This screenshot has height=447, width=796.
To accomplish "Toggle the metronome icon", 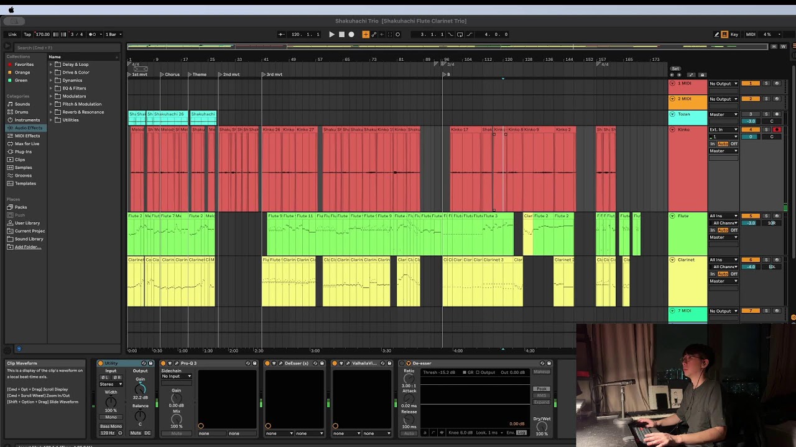I will click(93, 35).
